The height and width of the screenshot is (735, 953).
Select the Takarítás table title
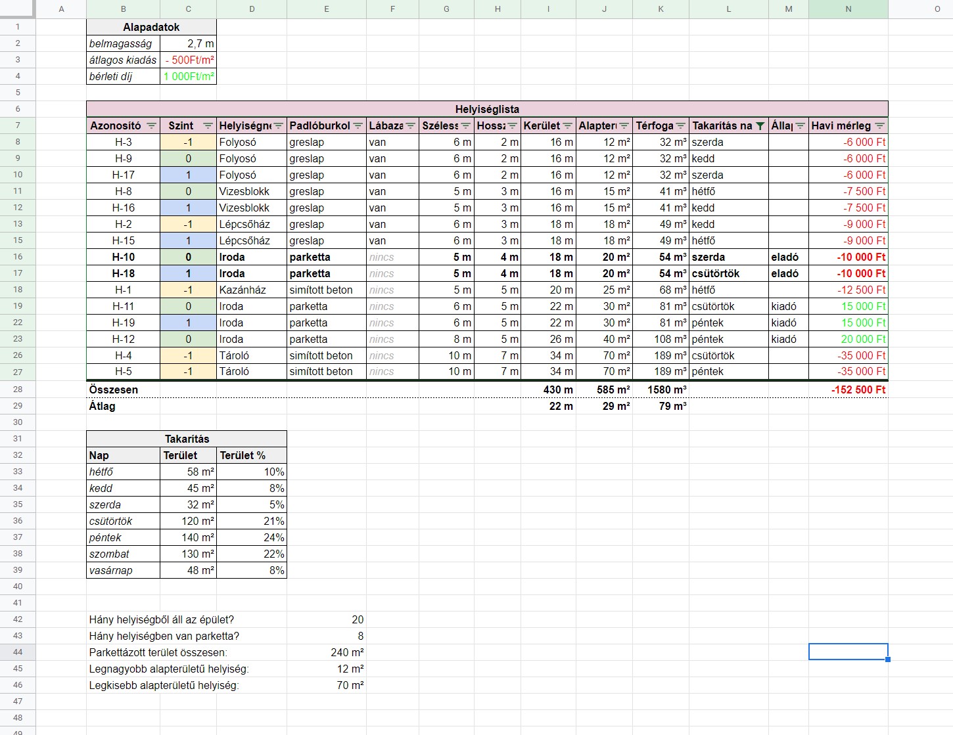[187, 439]
